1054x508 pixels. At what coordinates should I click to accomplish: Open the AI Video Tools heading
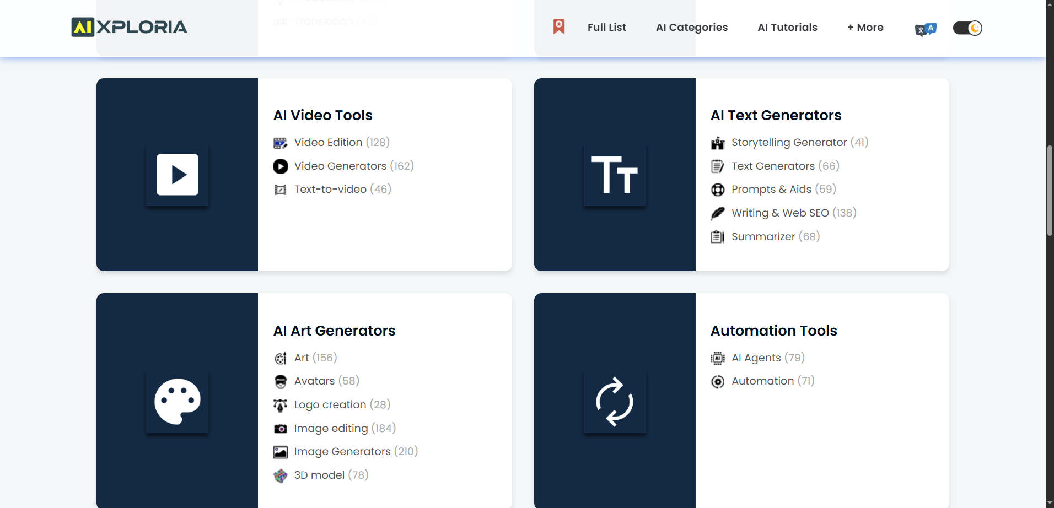tap(323, 115)
